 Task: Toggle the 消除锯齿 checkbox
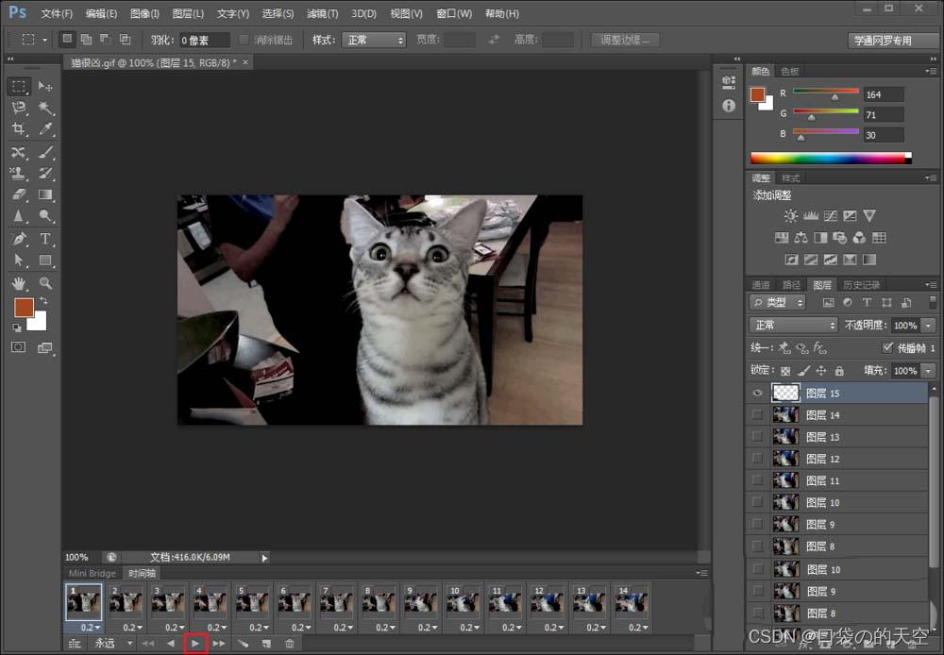pos(244,40)
